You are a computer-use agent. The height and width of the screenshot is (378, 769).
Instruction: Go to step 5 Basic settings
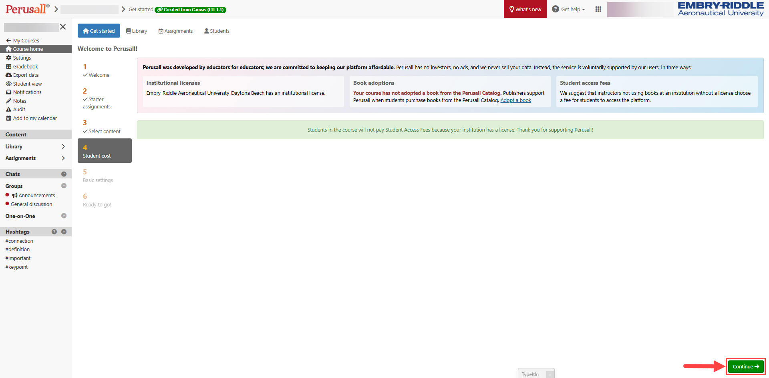coord(105,176)
